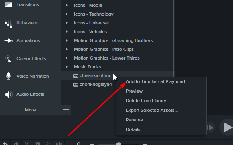Click the Cut scissors icon
The image size is (233, 145).
(27, 143)
